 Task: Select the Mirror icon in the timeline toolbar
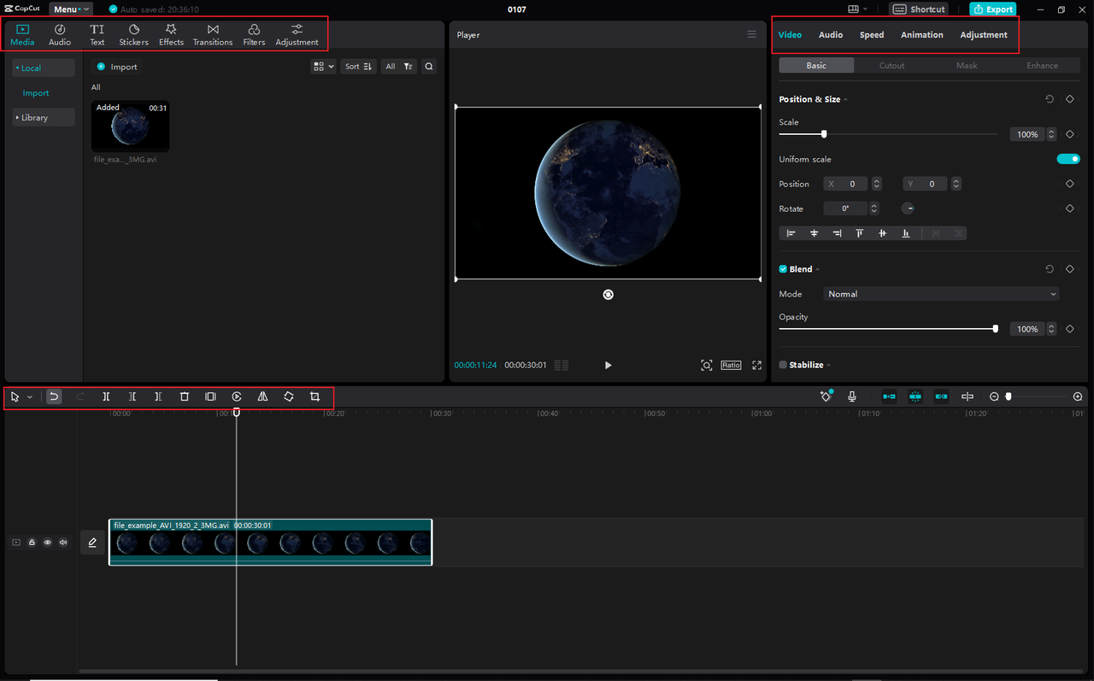coord(262,396)
